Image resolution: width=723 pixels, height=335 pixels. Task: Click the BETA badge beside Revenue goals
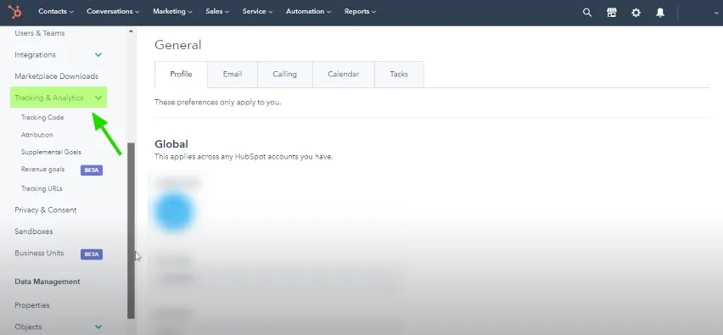pyautogui.click(x=92, y=170)
